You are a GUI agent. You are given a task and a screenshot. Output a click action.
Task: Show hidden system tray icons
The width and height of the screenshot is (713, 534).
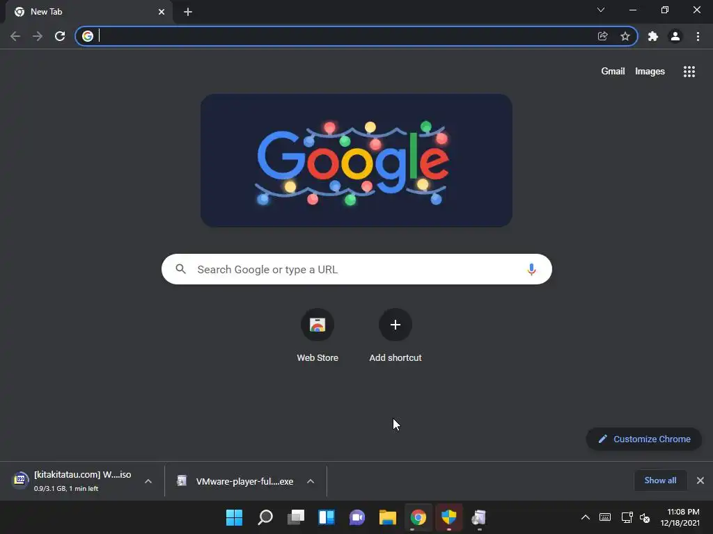(x=586, y=517)
